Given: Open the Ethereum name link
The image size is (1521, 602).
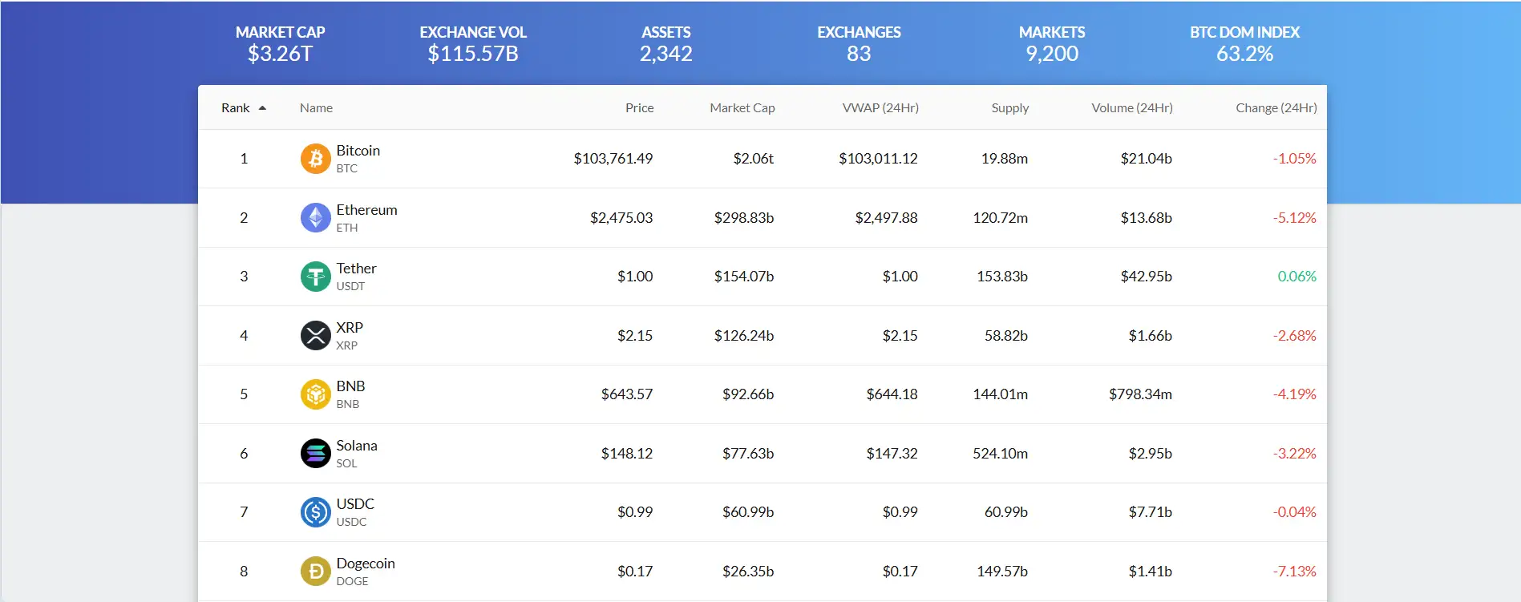Looking at the screenshot, I should [366, 210].
